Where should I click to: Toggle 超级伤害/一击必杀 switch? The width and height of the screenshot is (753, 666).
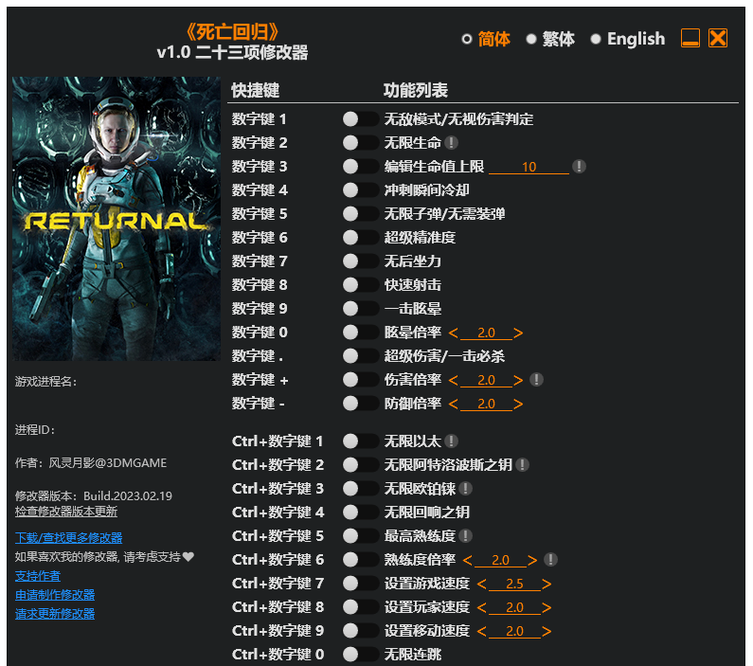361,356
